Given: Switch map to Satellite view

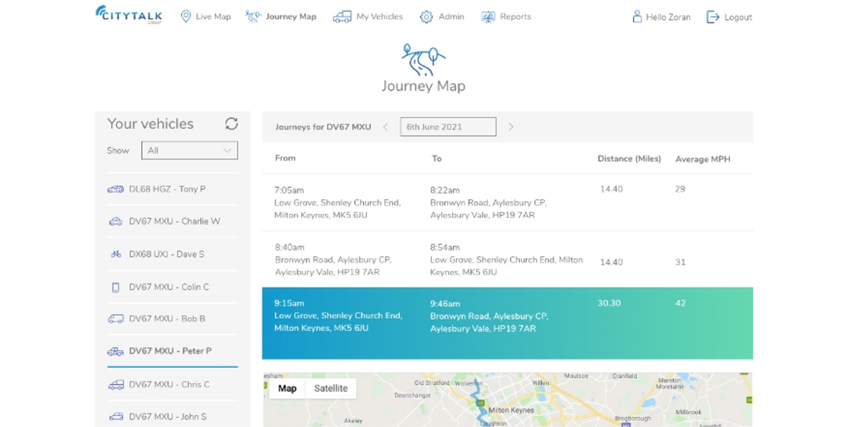Looking at the screenshot, I should 331,388.
